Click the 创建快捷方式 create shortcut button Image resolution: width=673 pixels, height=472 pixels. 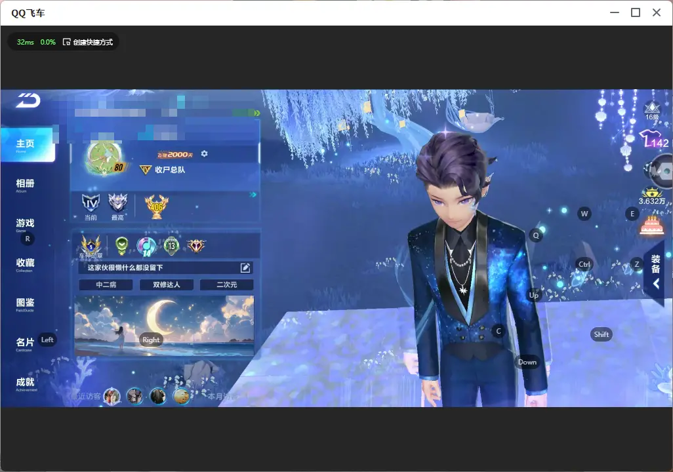[88, 42]
